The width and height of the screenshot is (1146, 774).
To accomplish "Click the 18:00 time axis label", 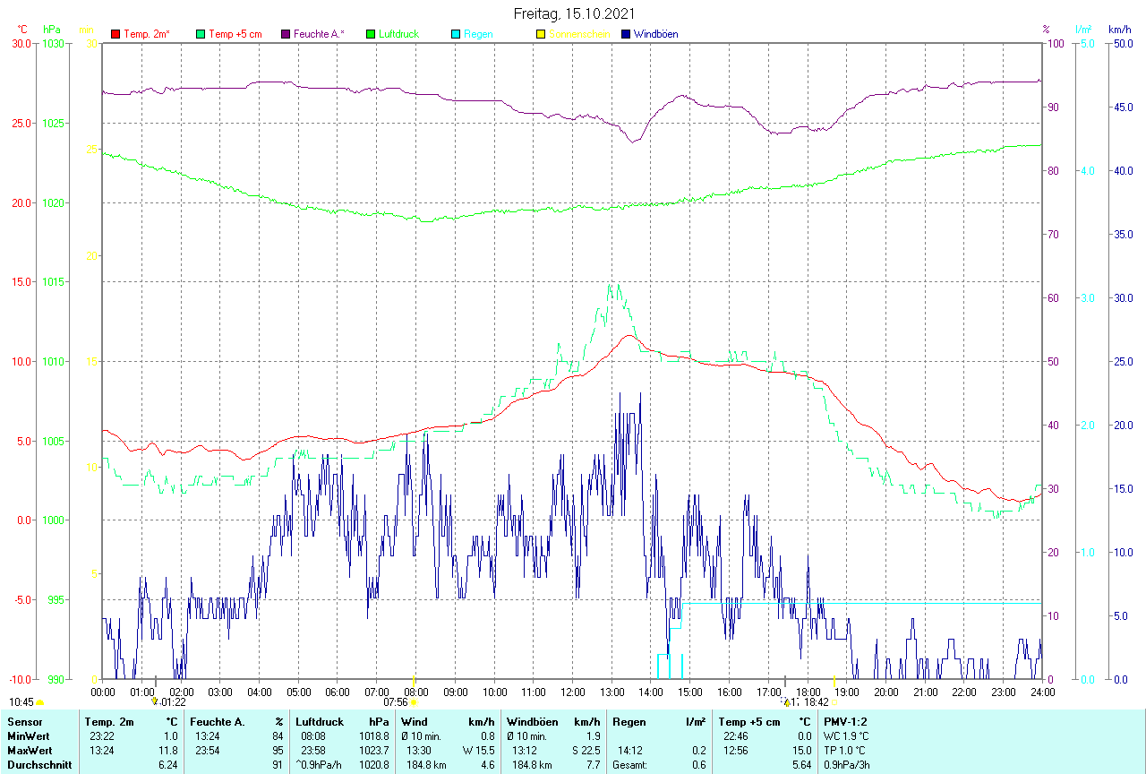I will [x=808, y=692].
